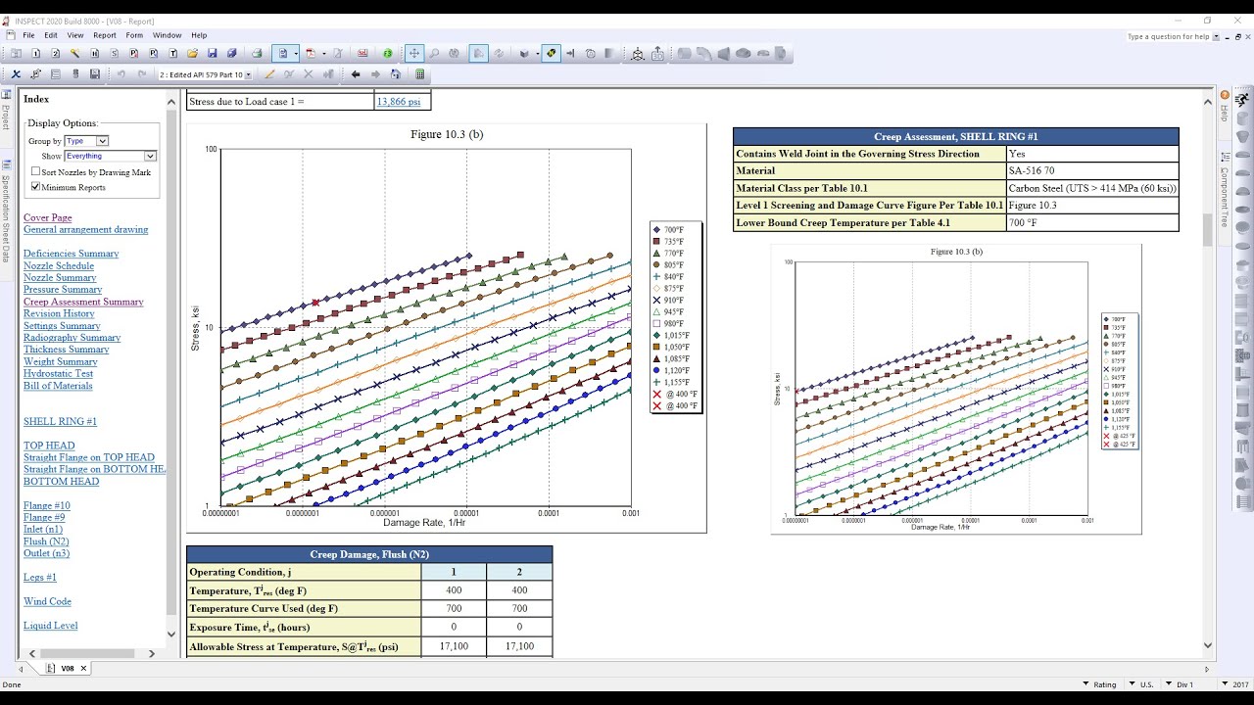
Task: Click the toolbar icon labeled 2
Action: [x=56, y=53]
